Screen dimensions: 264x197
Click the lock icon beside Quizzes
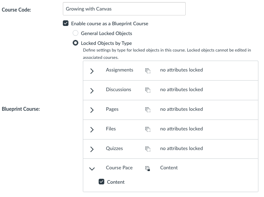(x=148, y=149)
